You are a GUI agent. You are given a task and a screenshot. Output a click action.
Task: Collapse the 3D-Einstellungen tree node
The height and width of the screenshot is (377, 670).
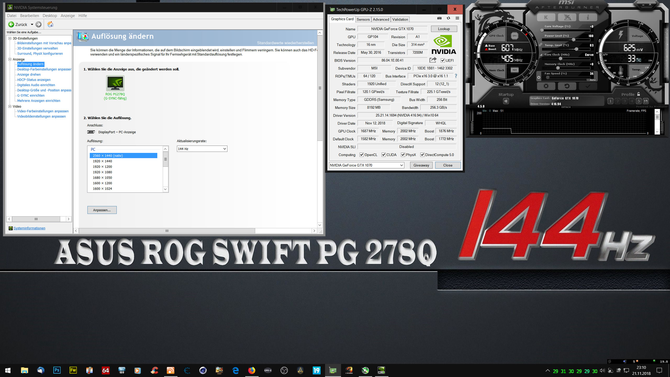pyautogui.click(x=10, y=38)
